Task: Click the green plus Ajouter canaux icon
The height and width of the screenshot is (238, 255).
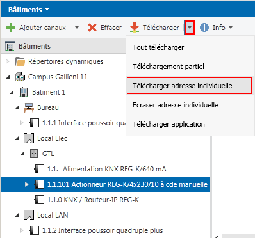Action: click(x=11, y=28)
